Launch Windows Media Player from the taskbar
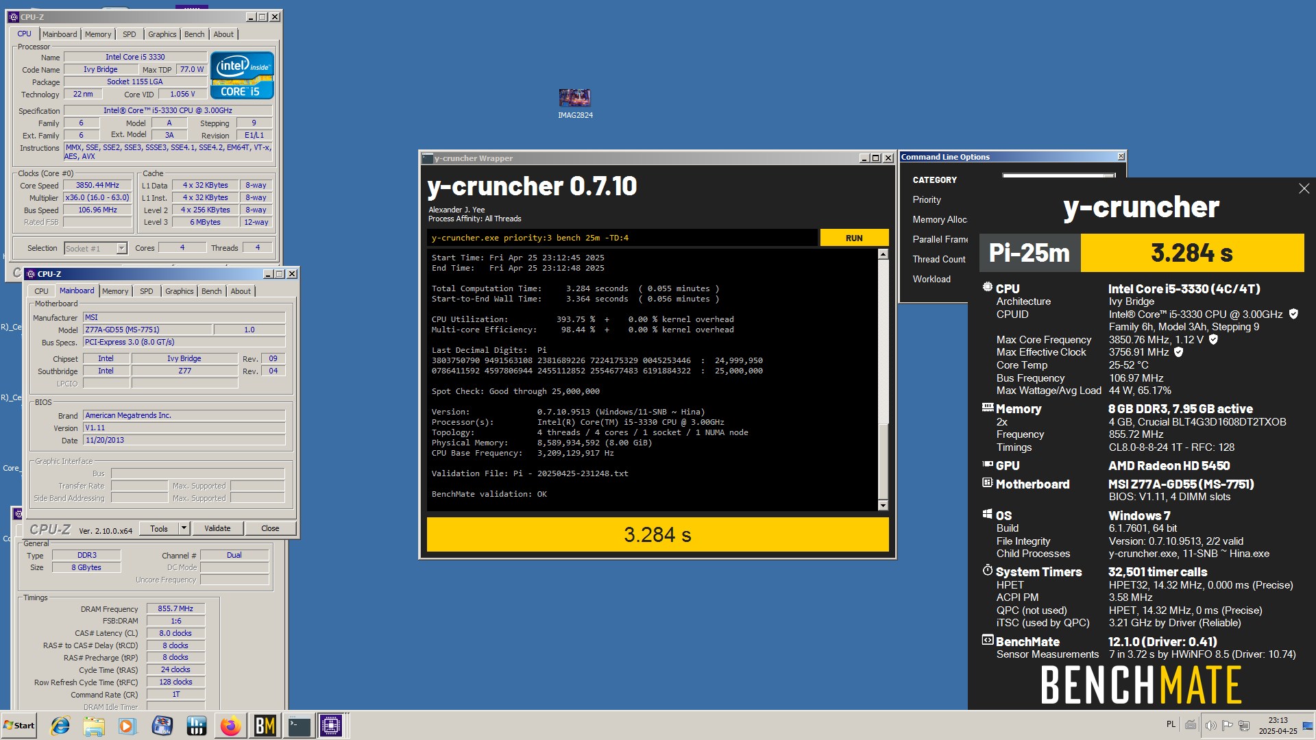The width and height of the screenshot is (1316, 740). coord(127,726)
